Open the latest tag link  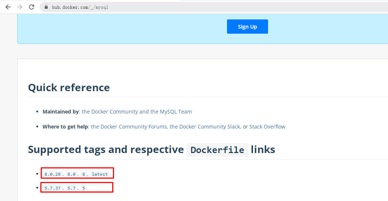100,174
